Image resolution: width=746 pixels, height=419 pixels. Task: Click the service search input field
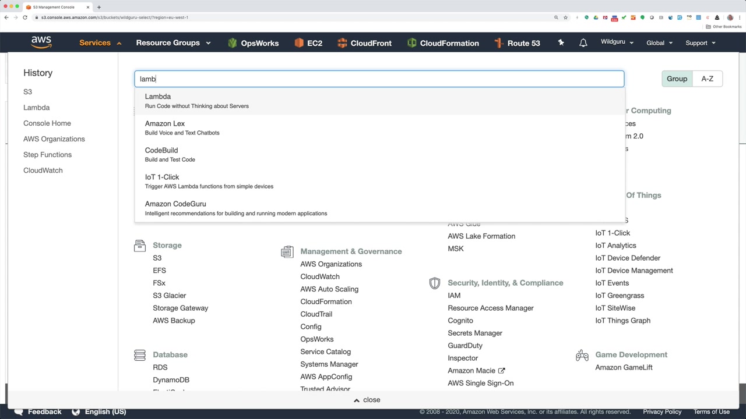click(x=379, y=79)
